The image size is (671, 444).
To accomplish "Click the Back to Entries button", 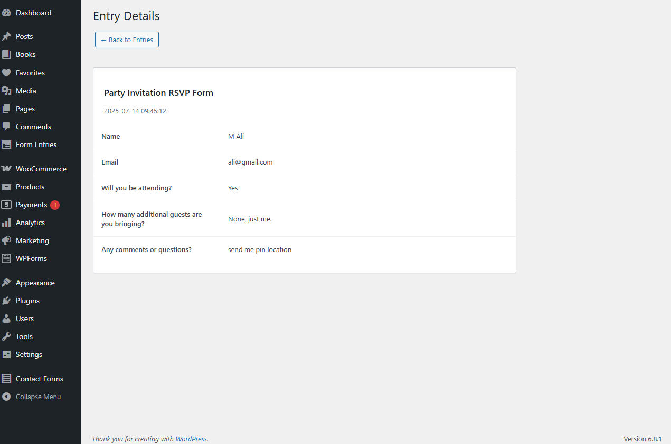I will point(127,40).
